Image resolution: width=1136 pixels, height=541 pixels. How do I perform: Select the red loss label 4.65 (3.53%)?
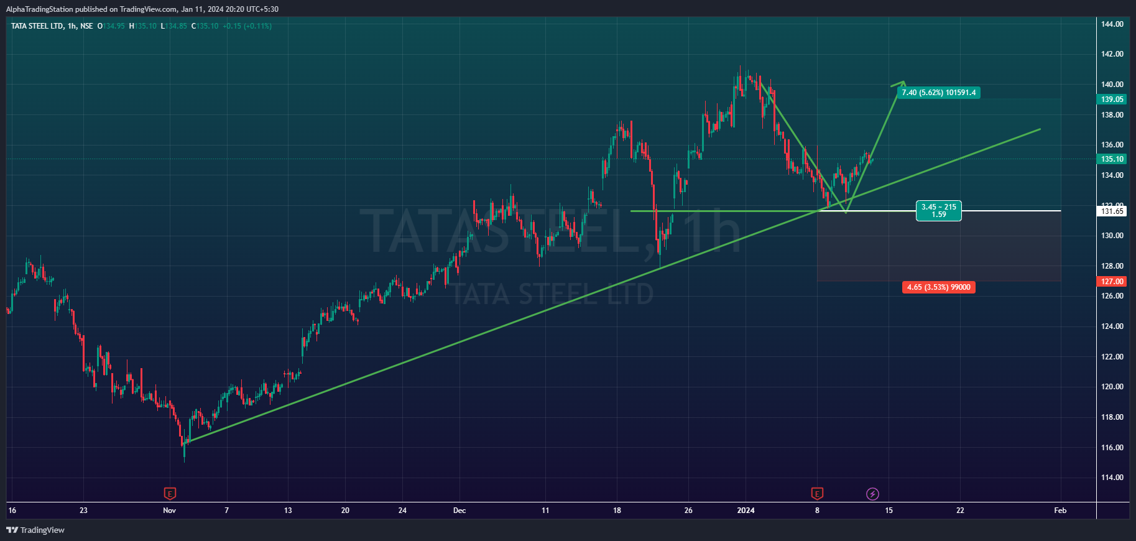939,287
